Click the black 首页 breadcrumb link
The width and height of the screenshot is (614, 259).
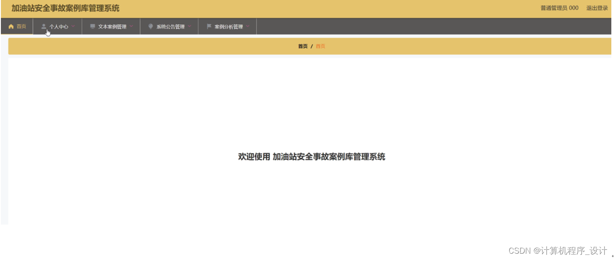303,46
